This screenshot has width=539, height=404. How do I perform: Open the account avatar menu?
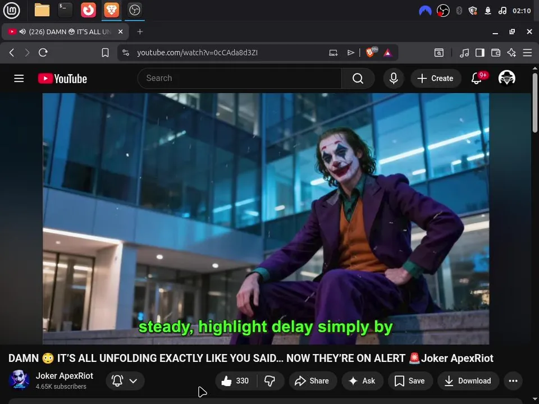pyautogui.click(x=506, y=78)
